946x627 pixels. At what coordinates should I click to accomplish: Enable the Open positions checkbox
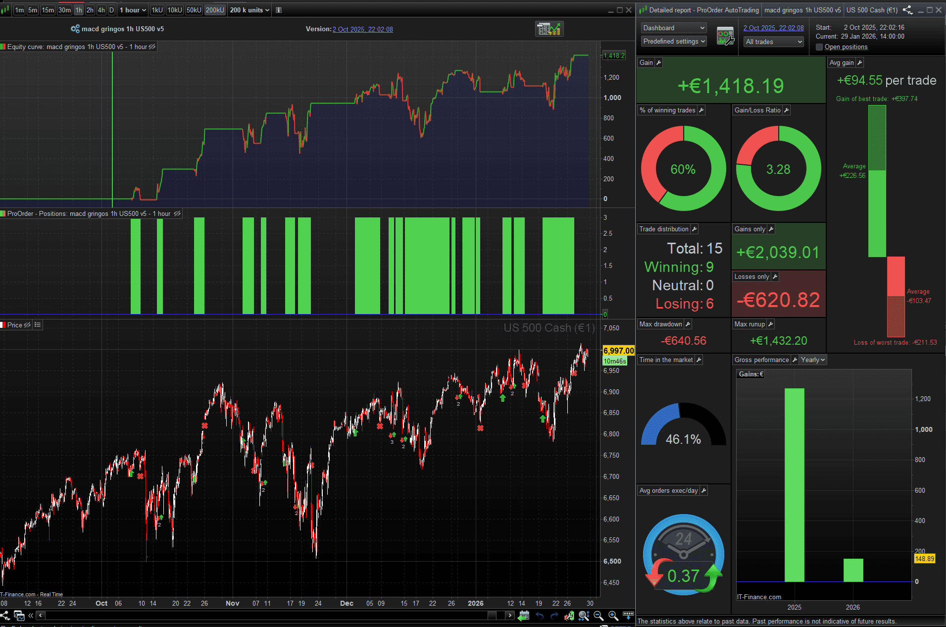[x=819, y=47]
